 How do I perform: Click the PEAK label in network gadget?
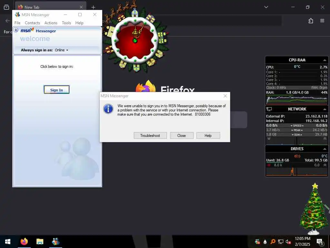(297, 130)
